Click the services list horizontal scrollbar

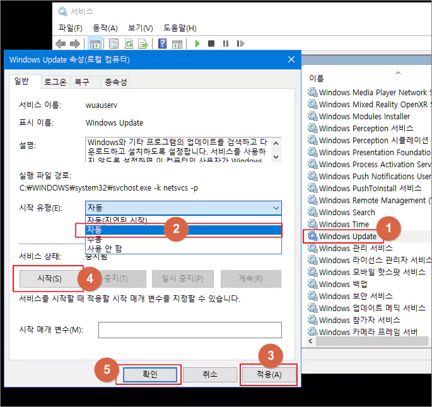372,341
